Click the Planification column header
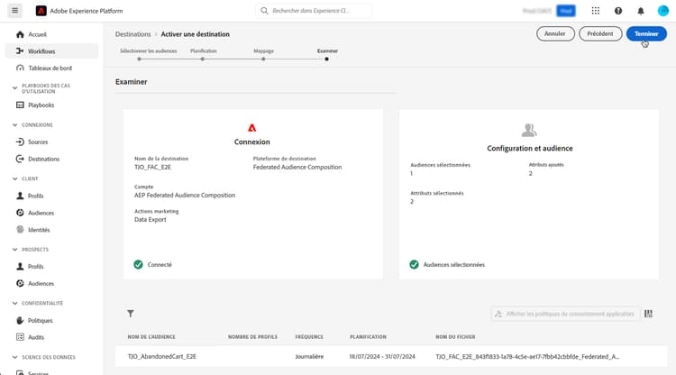 tap(368, 337)
